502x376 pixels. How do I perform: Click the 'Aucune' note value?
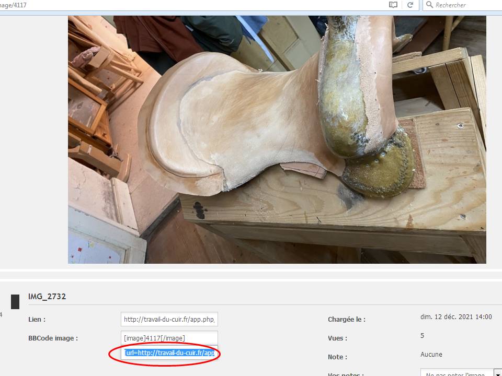431,354
